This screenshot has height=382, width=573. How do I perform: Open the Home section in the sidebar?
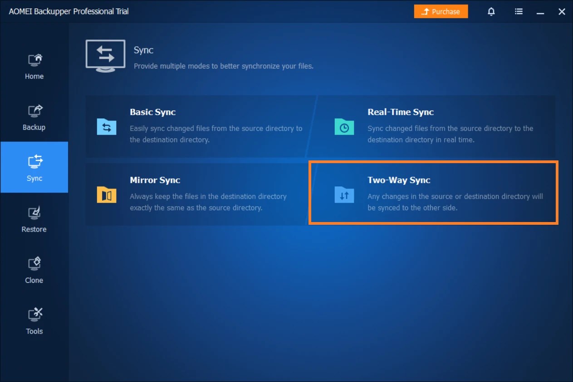34,66
